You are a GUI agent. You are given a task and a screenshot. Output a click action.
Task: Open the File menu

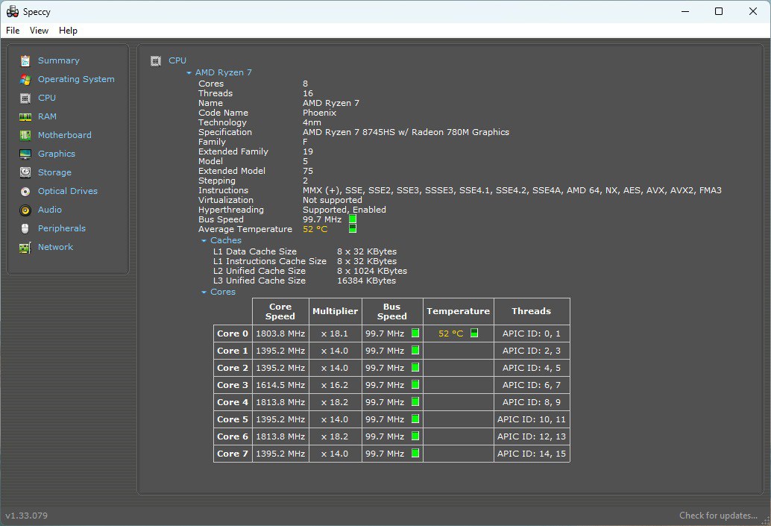click(x=13, y=31)
